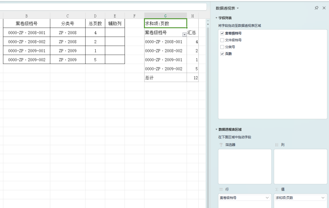Select header cell 案卷级档号 in column B
Image resolution: width=329 pixels, height=208 pixels.
[x=27, y=23]
